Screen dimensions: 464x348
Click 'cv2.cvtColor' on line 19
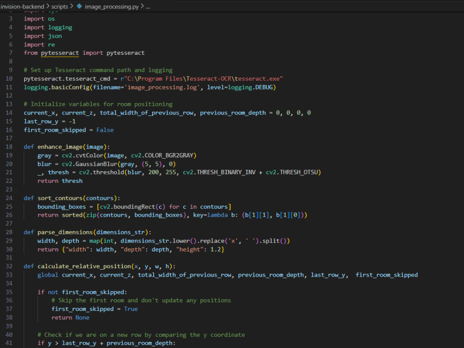tap(83, 155)
